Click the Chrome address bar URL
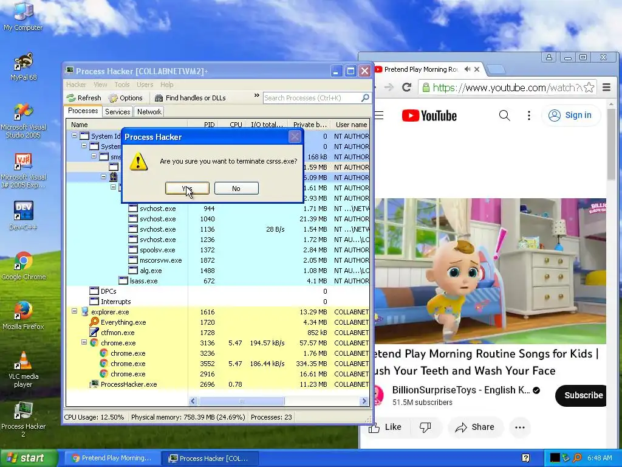This screenshot has height=467, width=622. pyautogui.click(x=507, y=88)
